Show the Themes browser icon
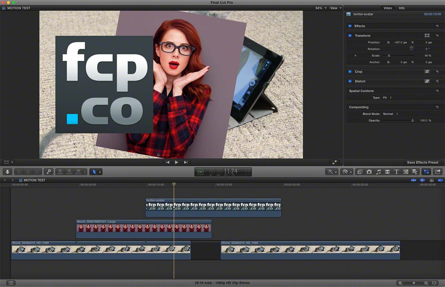 (x=415, y=172)
